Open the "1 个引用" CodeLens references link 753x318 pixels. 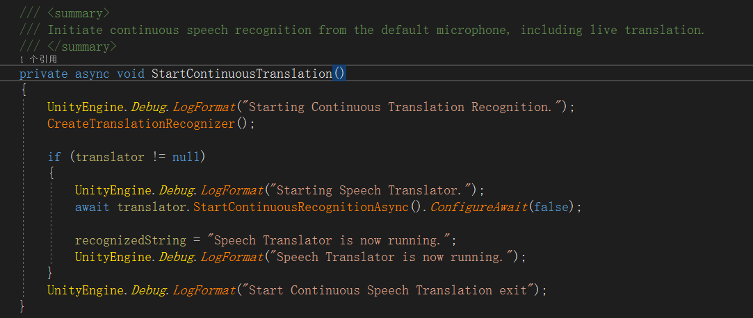pyautogui.click(x=38, y=60)
